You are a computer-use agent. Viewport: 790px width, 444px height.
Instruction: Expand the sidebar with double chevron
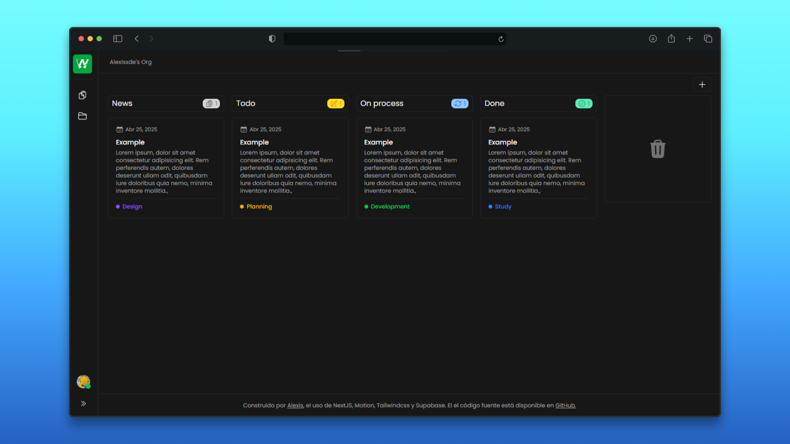coord(83,403)
